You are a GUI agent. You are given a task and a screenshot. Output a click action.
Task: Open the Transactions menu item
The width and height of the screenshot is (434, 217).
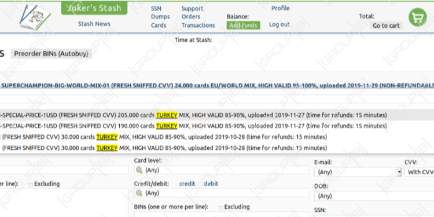pos(198,25)
